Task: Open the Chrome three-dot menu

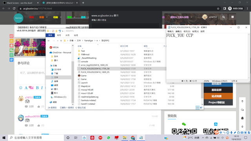Action: pyautogui.click(x=247, y=9)
